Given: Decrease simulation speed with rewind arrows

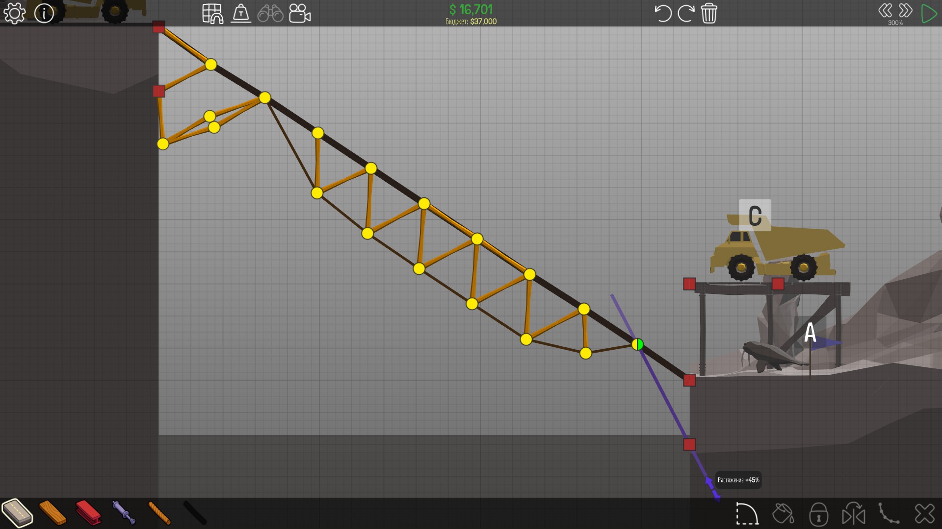Looking at the screenshot, I should (885, 10).
